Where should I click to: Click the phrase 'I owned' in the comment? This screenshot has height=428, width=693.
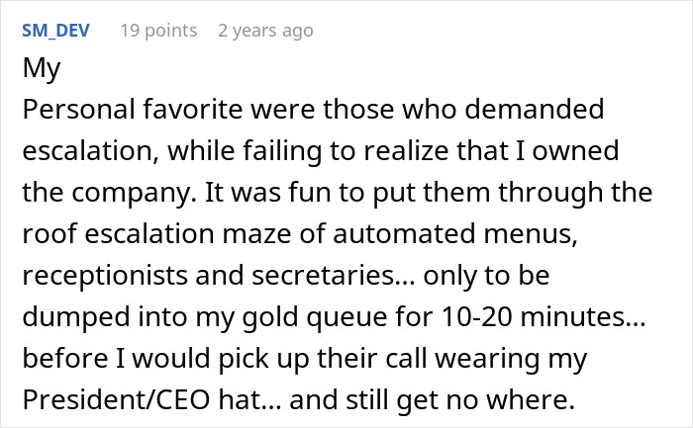pyautogui.click(x=566, y=151)
